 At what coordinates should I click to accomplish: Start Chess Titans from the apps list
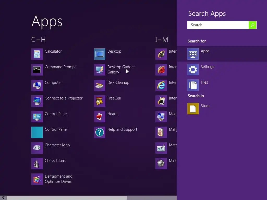pyautogui.click(x=37, y=164)
